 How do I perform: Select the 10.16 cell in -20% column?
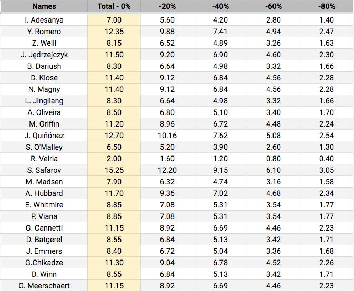click(x=167, y=136)
